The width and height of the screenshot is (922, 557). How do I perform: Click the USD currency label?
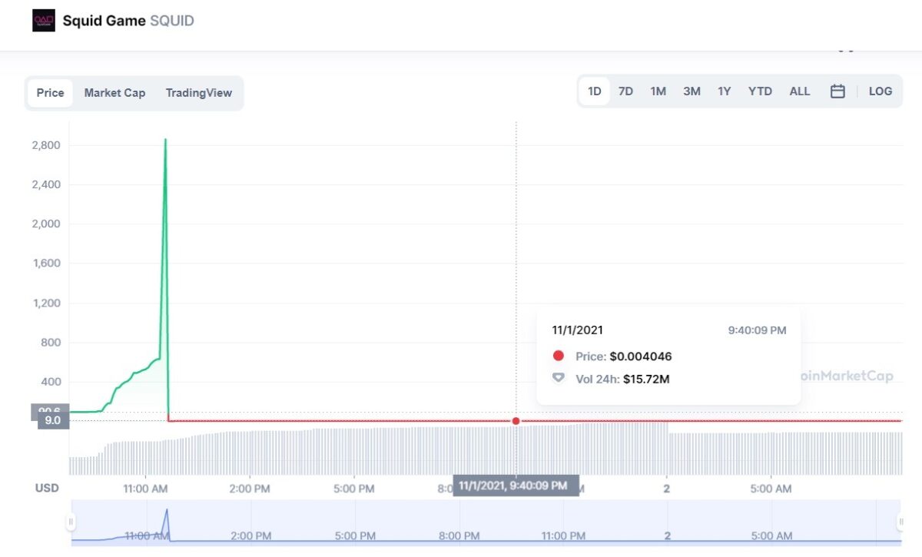tap(47, 489)
